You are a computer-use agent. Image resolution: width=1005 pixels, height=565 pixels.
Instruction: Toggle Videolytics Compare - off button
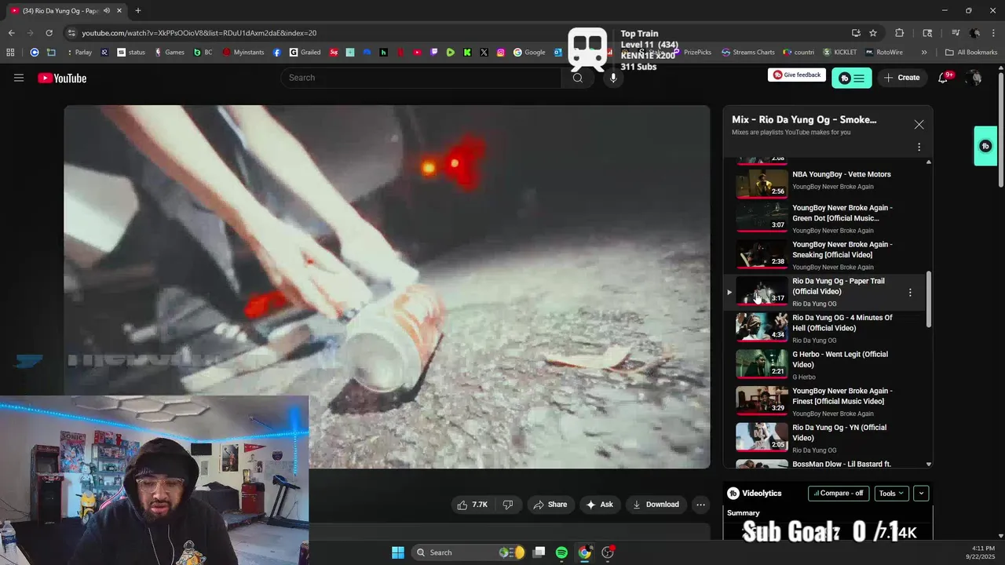coord(839,494)
